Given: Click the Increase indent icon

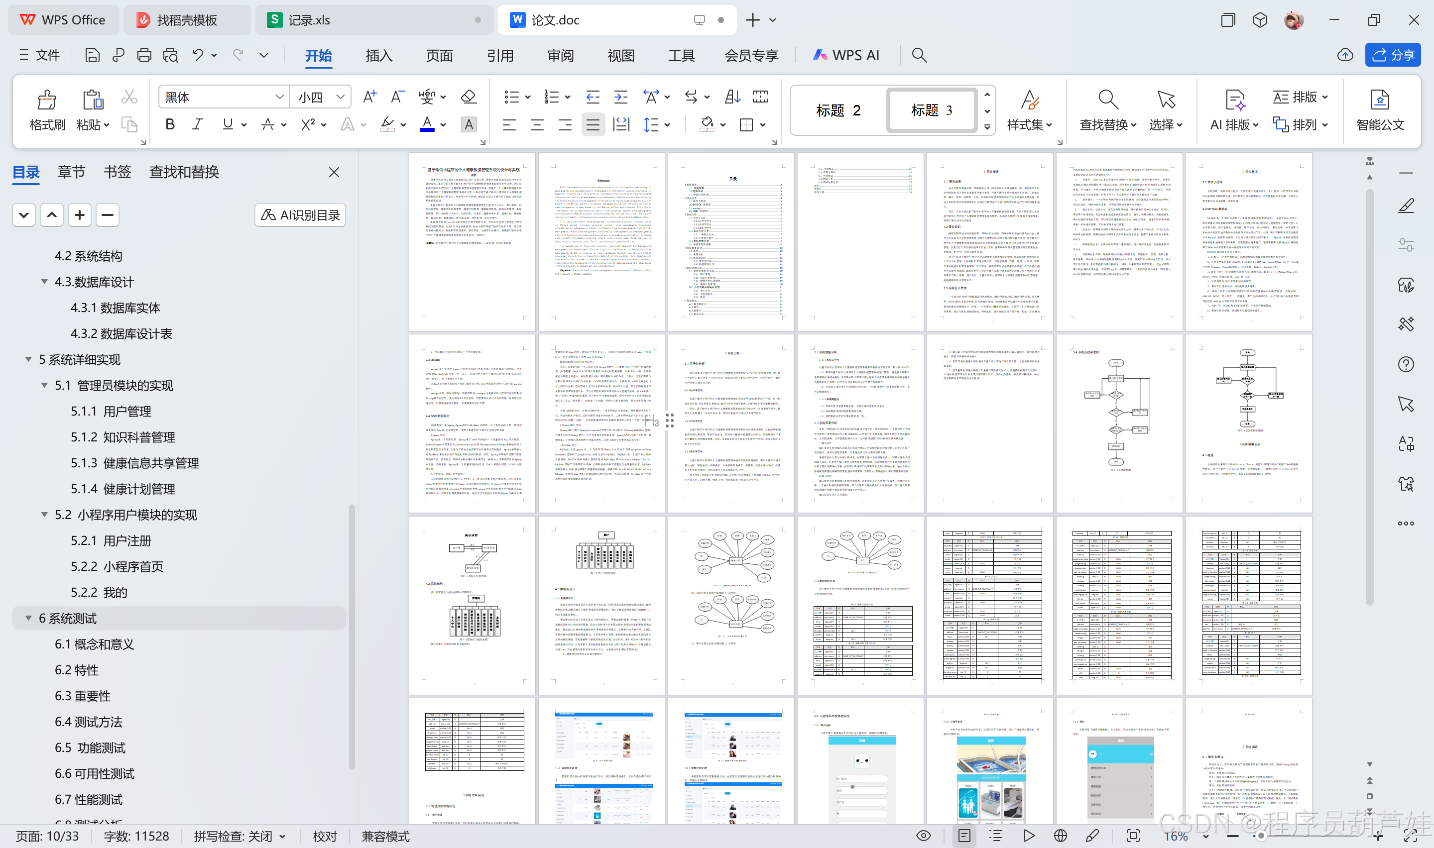Looking at the screenshot, I should pos(621,97).
